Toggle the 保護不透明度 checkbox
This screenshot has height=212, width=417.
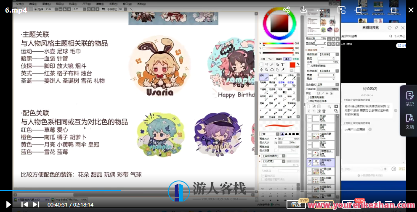(308, 97)
